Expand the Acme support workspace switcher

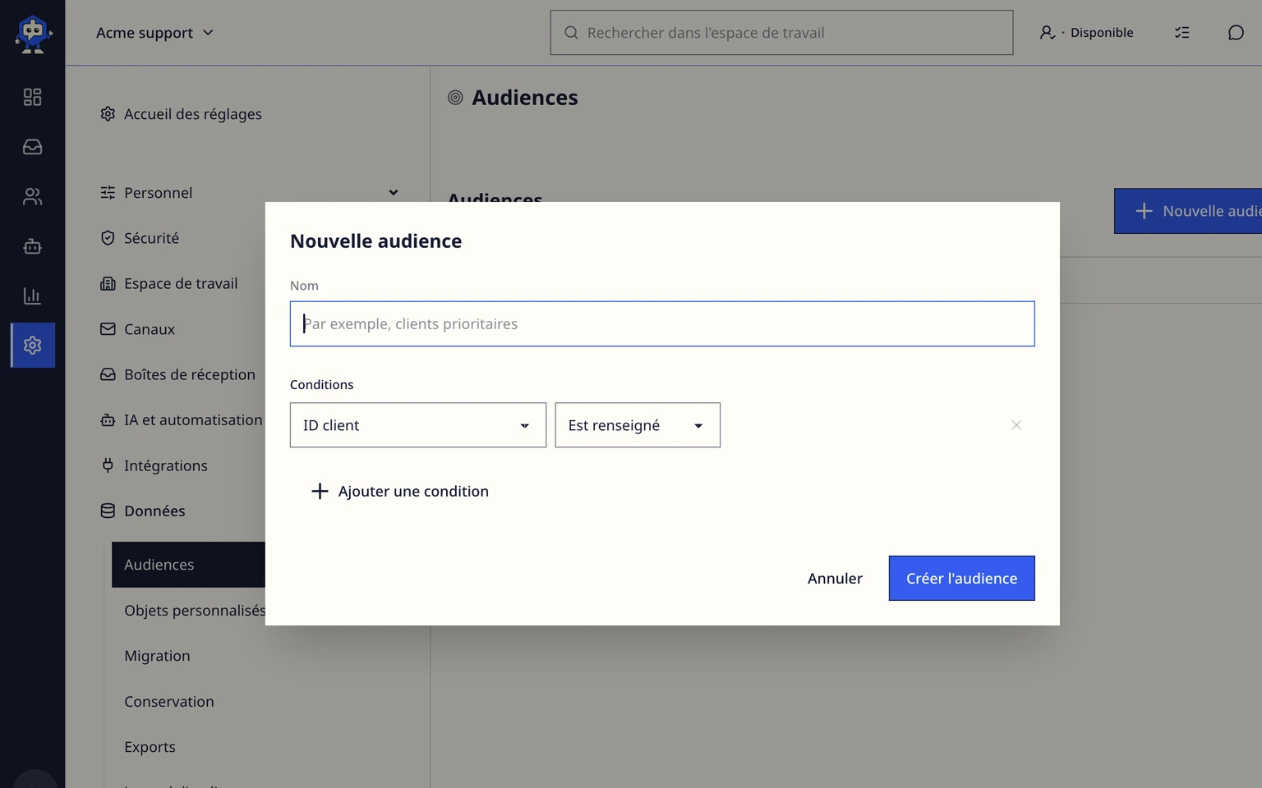click(x=154, y=33)
